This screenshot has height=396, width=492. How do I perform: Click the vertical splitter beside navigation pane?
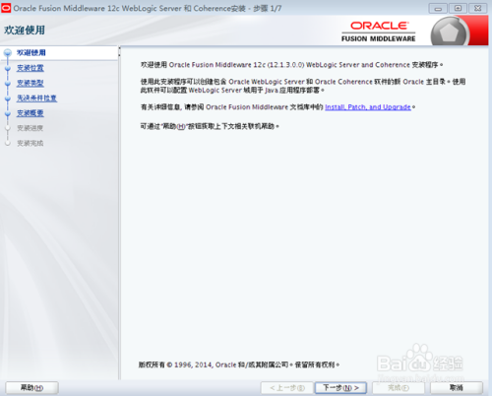[x=119, y=213]
